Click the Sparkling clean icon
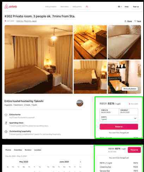This screenshot has width=144, height=172. coord(6,123)
